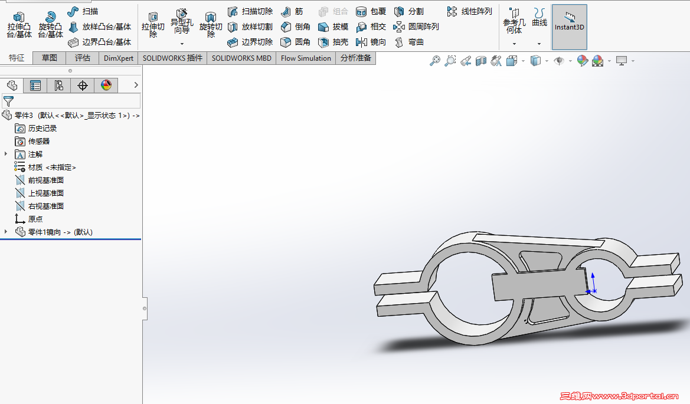Switch to the SOLIDWORKS 插件 tab
The image size is (690, 404).
[172, 58]
